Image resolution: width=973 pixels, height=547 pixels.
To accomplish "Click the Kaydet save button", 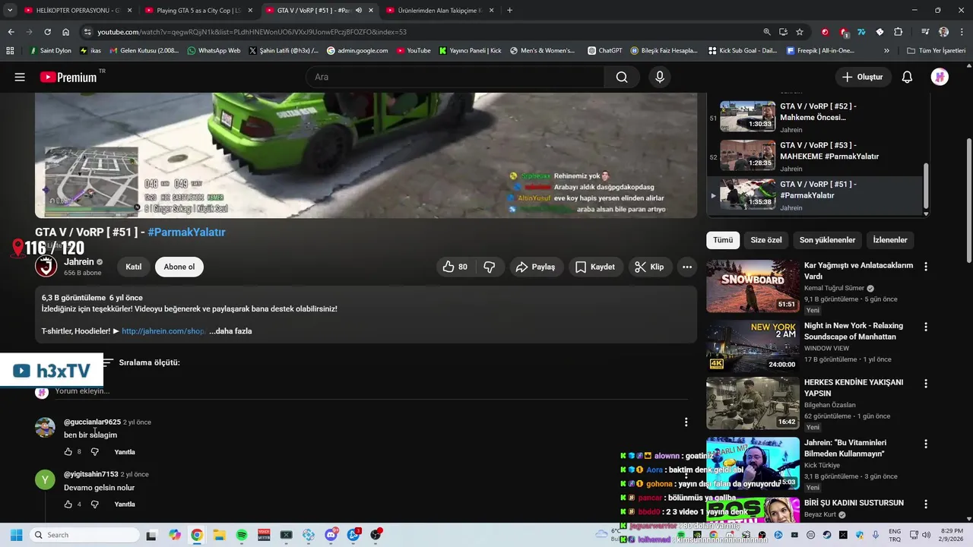I will (x=595, y=267).
